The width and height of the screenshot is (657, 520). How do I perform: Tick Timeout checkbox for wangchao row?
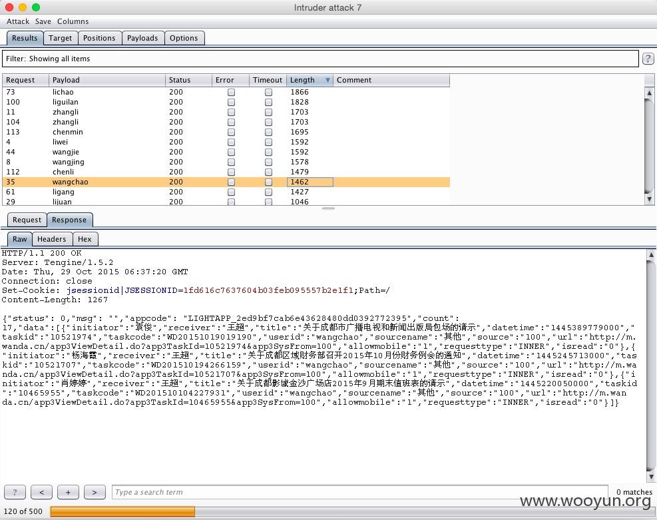coord(268,182)
